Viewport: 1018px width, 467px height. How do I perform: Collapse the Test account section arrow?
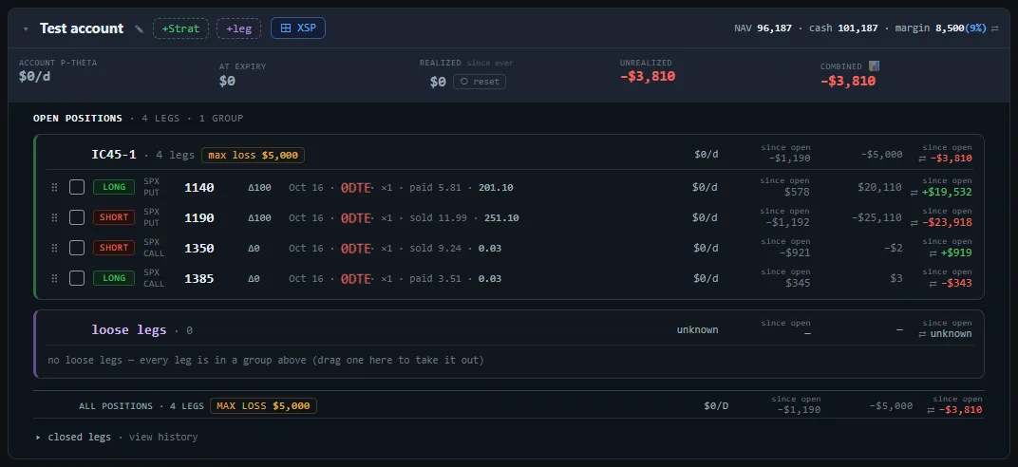[26, 29]
